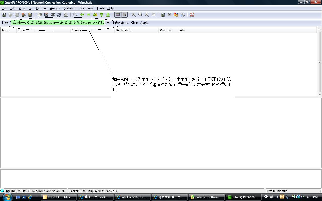Click inside the display filter text field

(x=58, y=23)
